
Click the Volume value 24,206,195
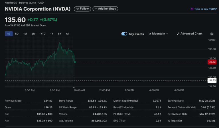pyautogui.click(x=100, y=114)
